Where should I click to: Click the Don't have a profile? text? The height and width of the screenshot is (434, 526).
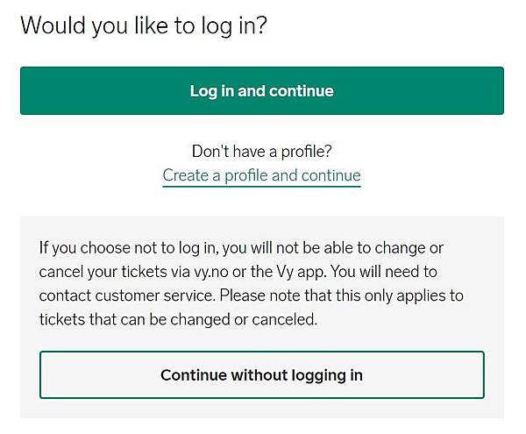[261, 153]
